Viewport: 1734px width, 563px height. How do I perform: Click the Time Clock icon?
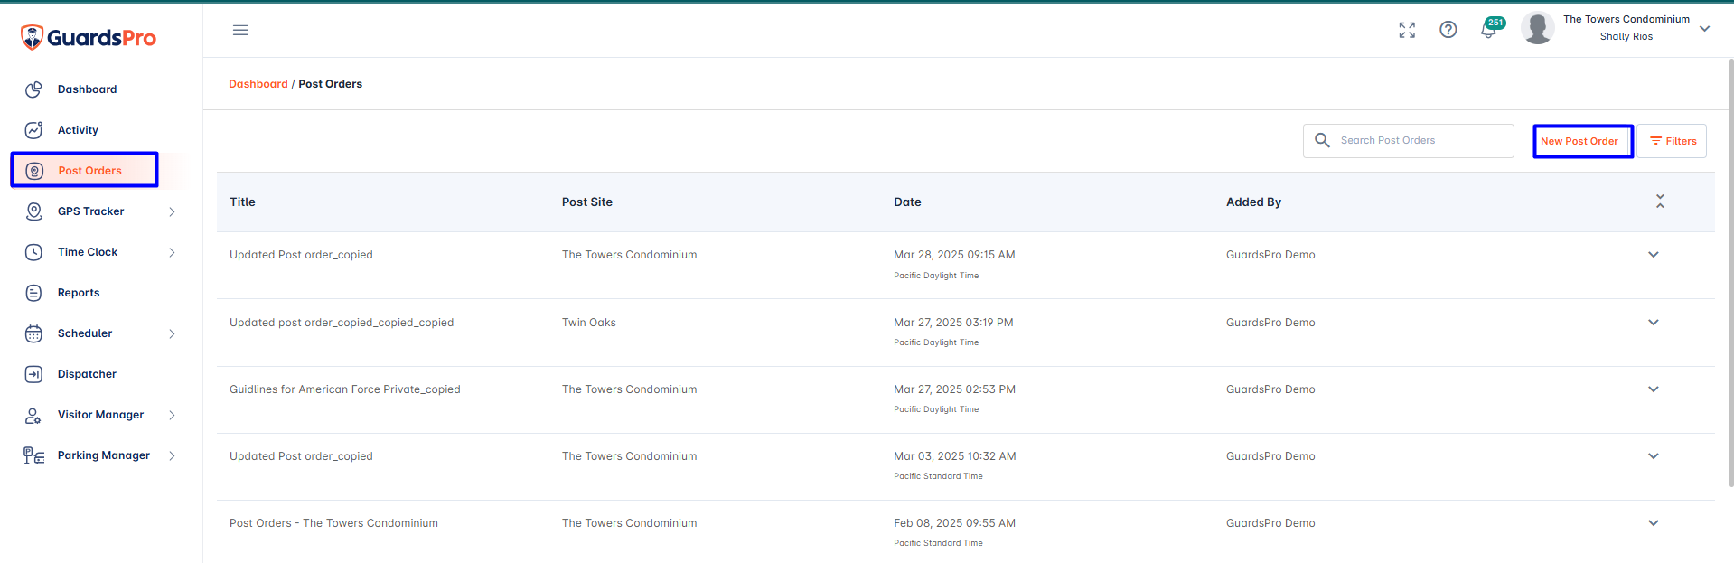pyautogui.click(x=33, y=252)
